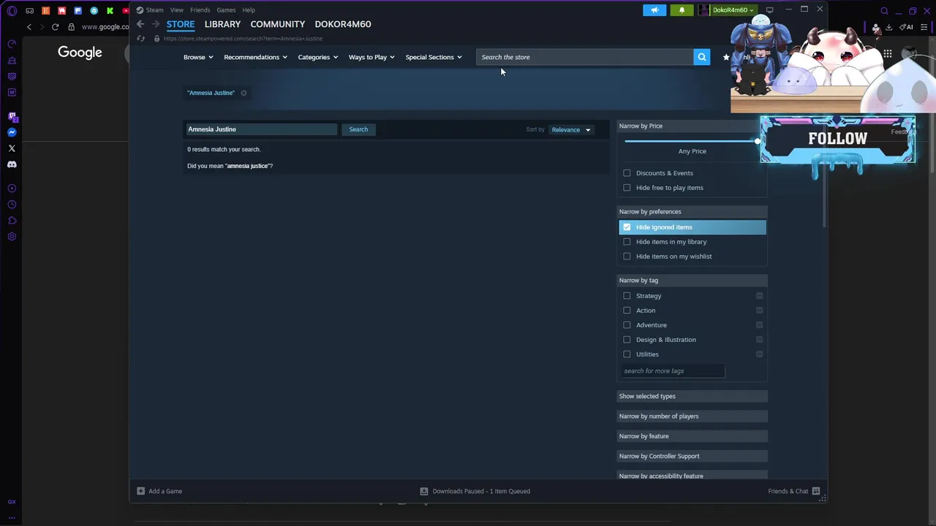Open the Special Sections dropdown
Viewport: 936px width, 526px height.
(434, 57)
